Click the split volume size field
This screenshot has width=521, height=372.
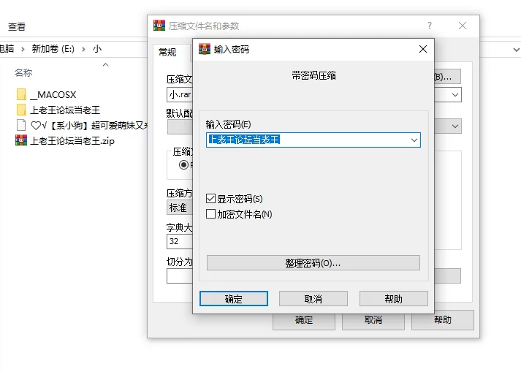click(x=180, y=276)
